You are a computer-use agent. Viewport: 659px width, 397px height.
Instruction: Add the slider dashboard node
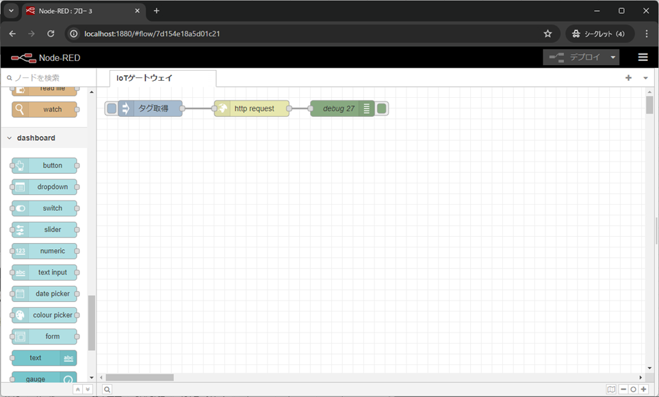coord(44,229)
